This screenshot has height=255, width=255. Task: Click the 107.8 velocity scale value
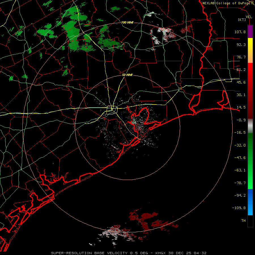coord(240,32)
